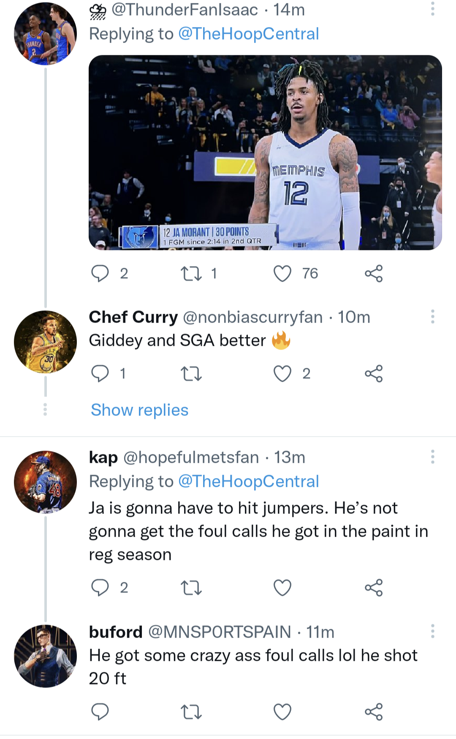456x739 pixels.
Task: Expand Show replies under Chef Curry
Action: (140, 410)
